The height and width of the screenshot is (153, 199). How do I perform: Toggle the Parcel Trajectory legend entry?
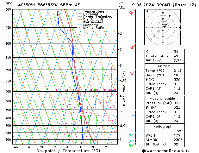point(97,17)
